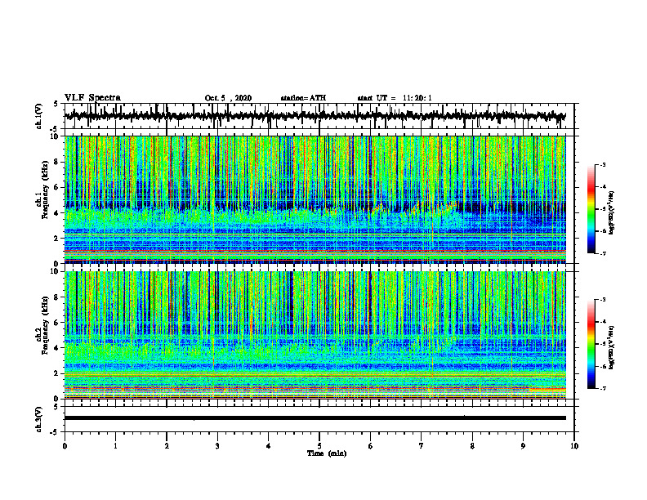Click the "3" tick on the time axis

pyautogui.click(x=217, y=446)
